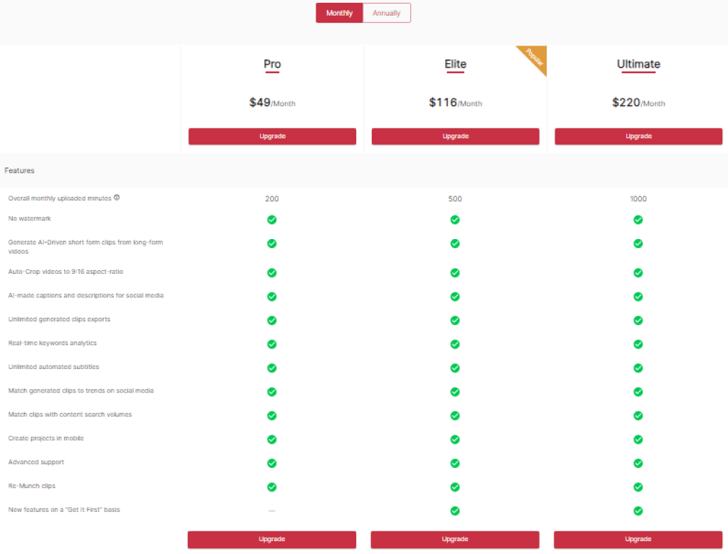This screenshot has height=554, width=728.
Task: Click bottom Upgrade button under Elite column
Action: pyautogui.click(x=455, y=539)
